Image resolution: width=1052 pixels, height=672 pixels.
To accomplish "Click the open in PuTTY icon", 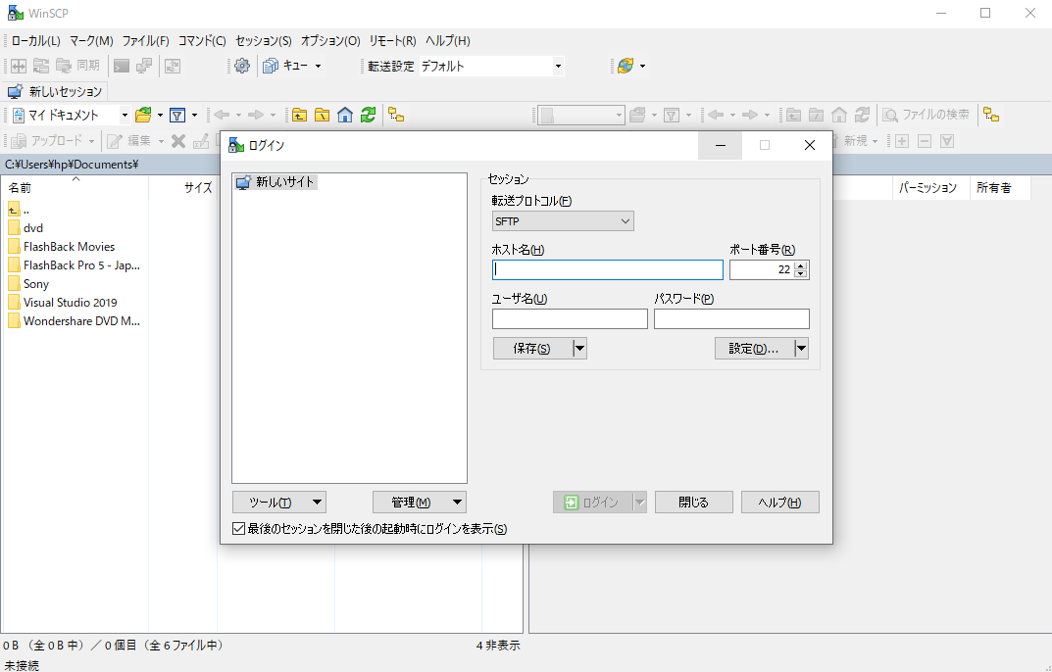I will (x=144, y=66).
